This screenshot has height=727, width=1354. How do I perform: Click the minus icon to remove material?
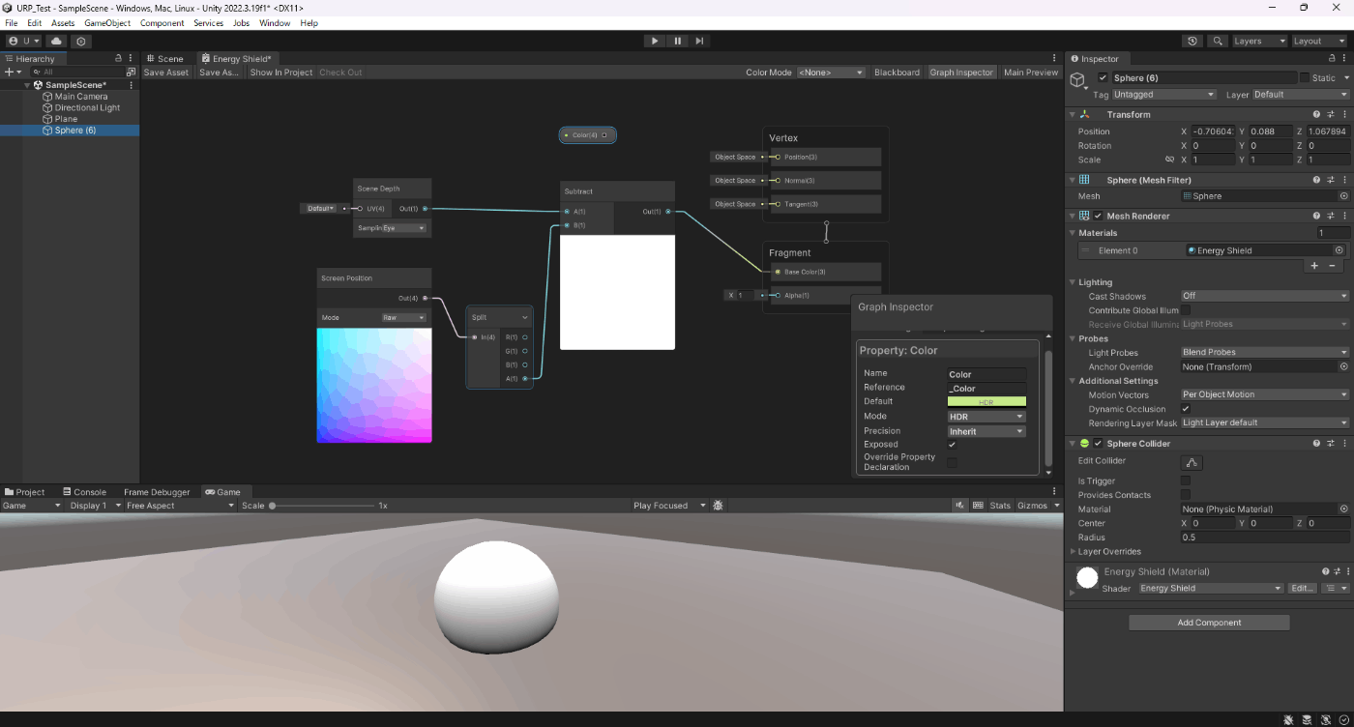(1332, 265)
